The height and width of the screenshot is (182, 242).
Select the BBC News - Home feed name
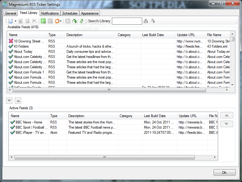click(x=29, y=122)
